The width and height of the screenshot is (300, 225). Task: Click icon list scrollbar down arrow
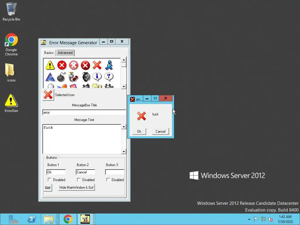pos(124,86)
